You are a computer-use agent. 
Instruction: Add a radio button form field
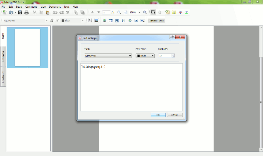(x=130, y=21)
